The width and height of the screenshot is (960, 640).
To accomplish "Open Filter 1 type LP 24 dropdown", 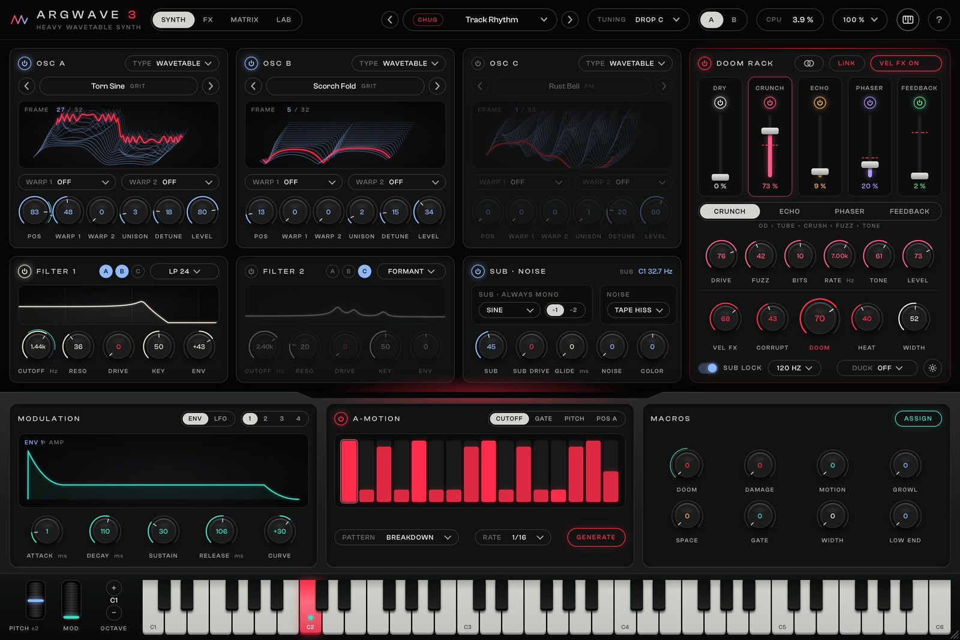I will pos(184,271).
